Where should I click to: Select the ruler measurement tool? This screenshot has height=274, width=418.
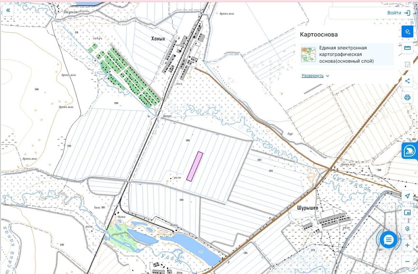pyautogui.click(x=407, y=48)
